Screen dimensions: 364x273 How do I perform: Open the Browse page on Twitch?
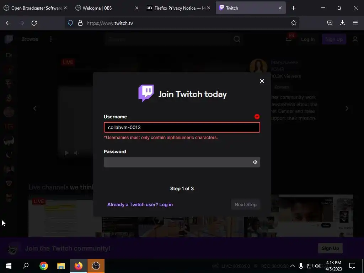(x=30, y=39)
